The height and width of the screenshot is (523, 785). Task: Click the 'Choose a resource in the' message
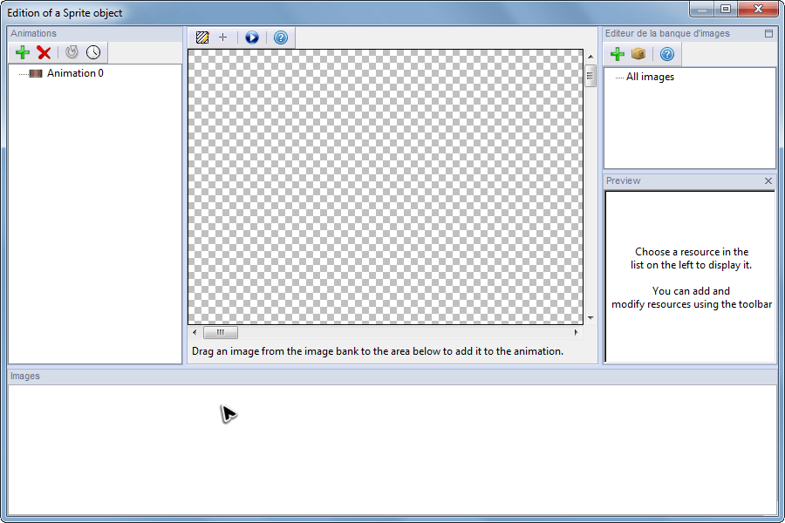(x=692, y=252)
